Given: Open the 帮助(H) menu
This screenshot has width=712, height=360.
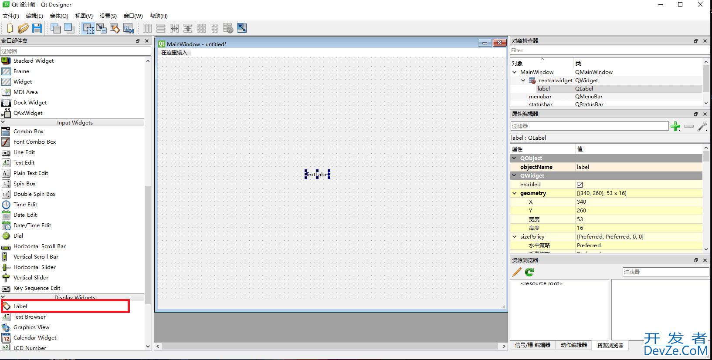Looking at the screenshot, I should 159,16.
